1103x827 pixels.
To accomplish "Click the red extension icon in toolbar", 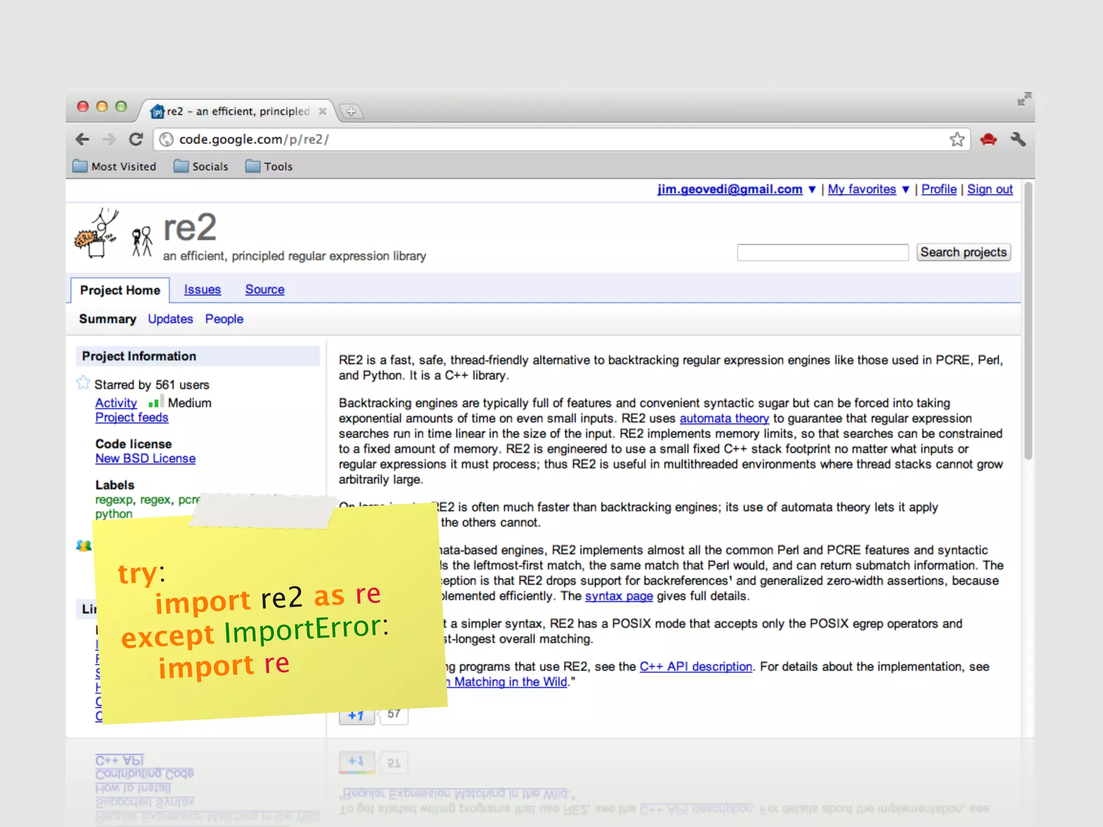I will [x=988, y=139].
